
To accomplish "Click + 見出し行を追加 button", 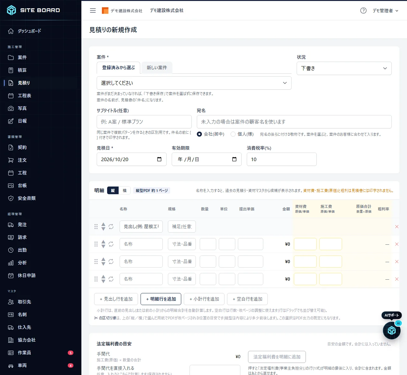I will tap(116, 299).
